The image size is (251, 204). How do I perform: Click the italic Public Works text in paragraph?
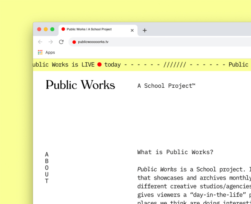tap(157, 169)
